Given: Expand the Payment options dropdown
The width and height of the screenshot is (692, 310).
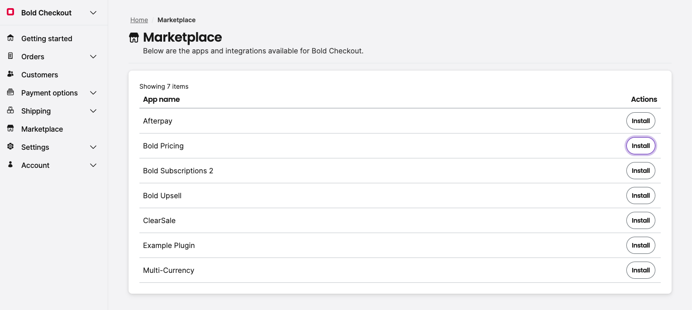Looking at the screenshot, I should coord(93,93).
